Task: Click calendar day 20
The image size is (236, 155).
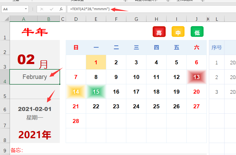Action: click(x=197, y=92)
